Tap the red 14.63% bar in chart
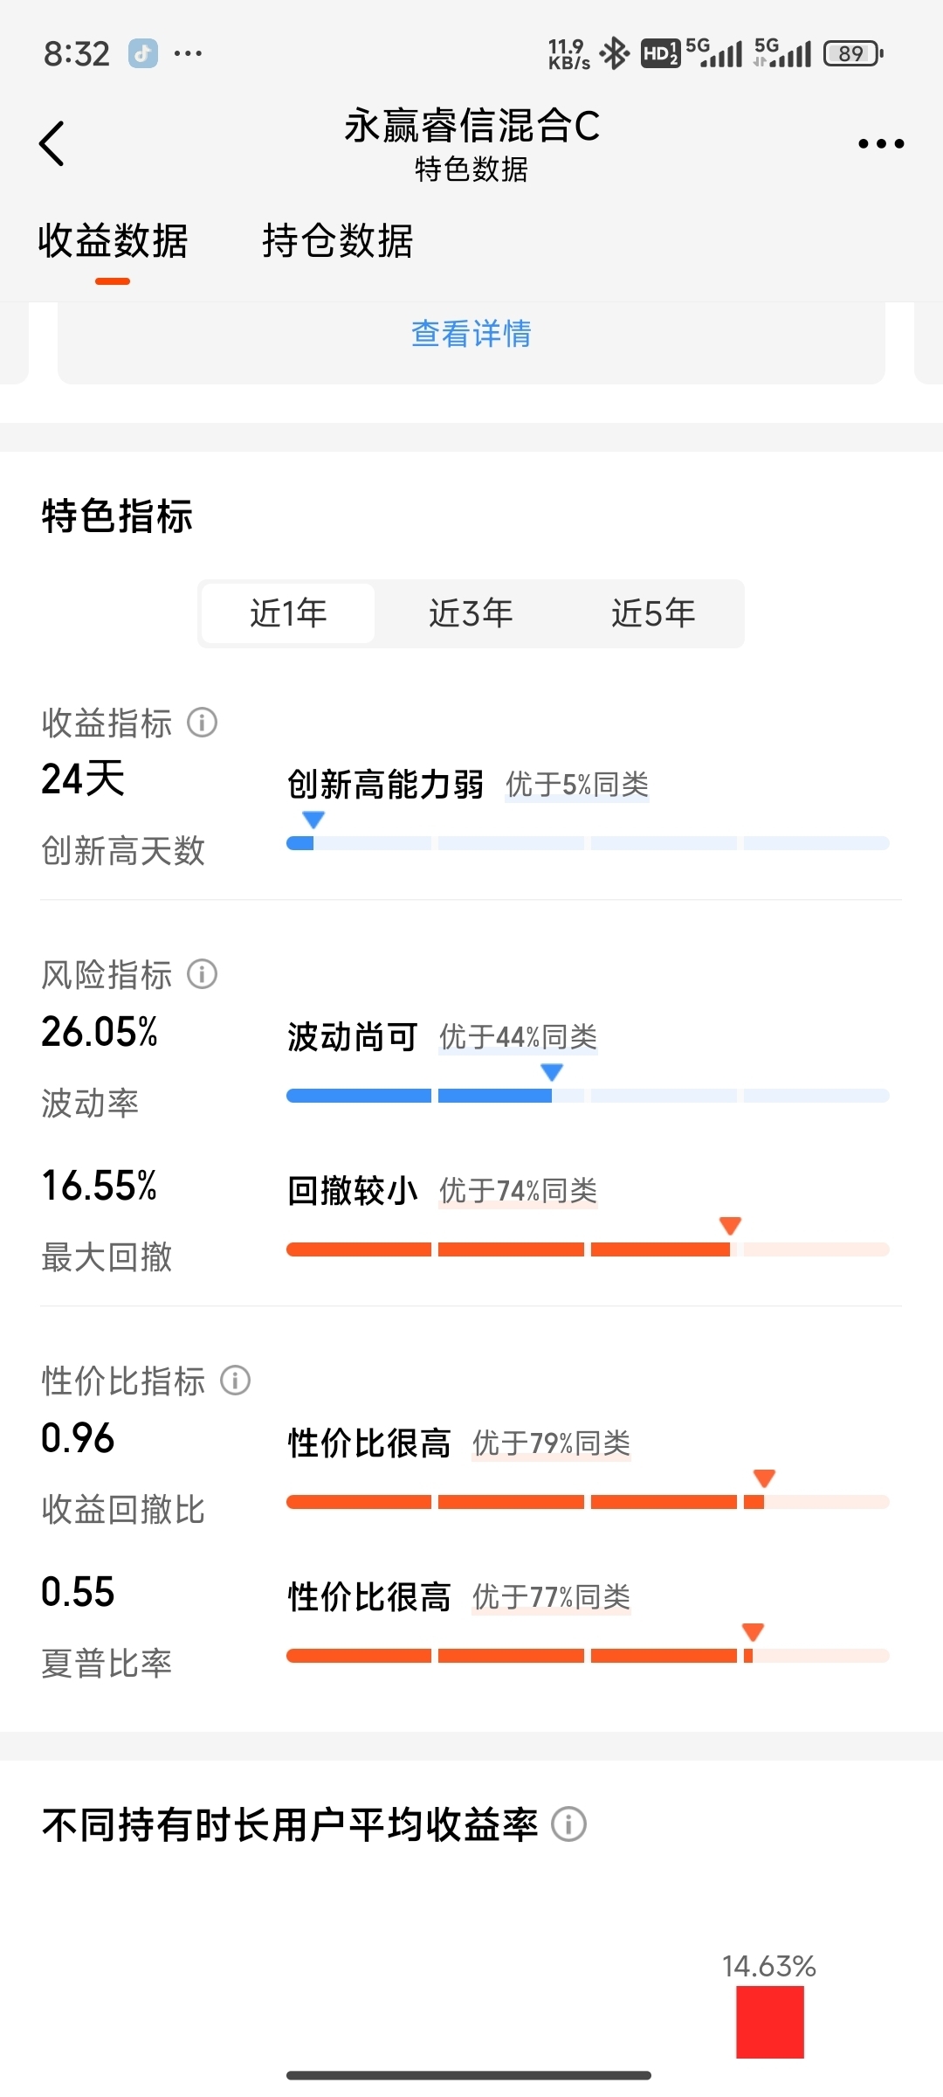 click(x=770, y=2022)
